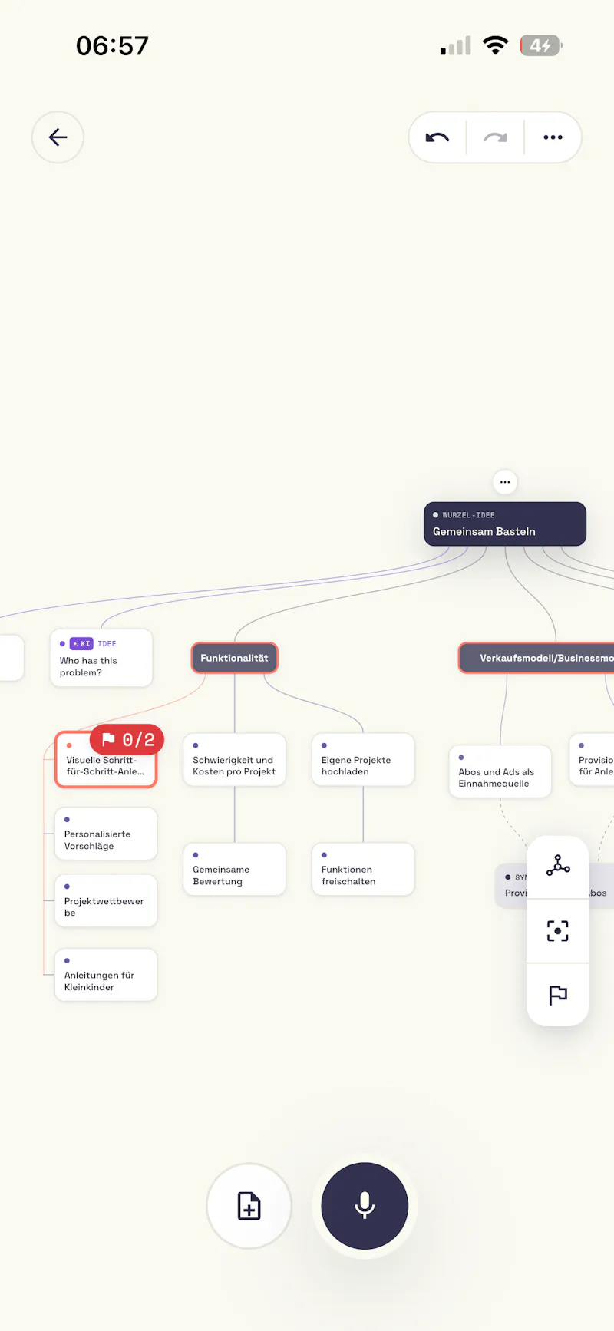Select Projektwettbewerbe card
The height and width of the screenshot is (1331, 614).
click(106, 901)
